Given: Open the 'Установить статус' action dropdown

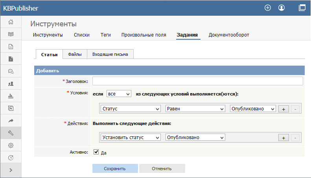Looking at the screenshot, I should (131, 138).
